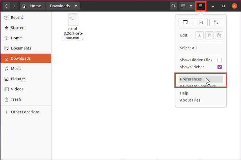The width and height of the screenshot is (241, 160).
Task: Click the Cut scissors icon
Action: pos(199,35)
